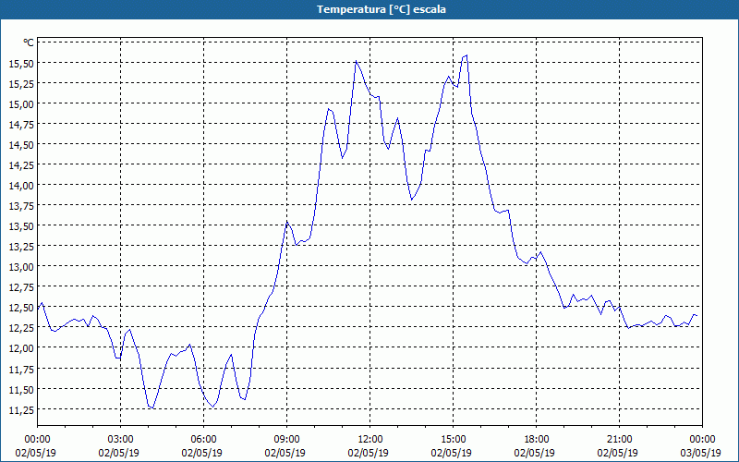Click the 15:00 x-axis time label
The image size is (739, 462).
coord(453,440)
